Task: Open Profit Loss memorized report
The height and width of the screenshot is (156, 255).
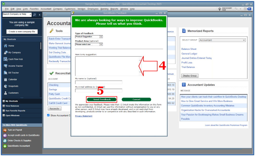Action: click(187, 63)
